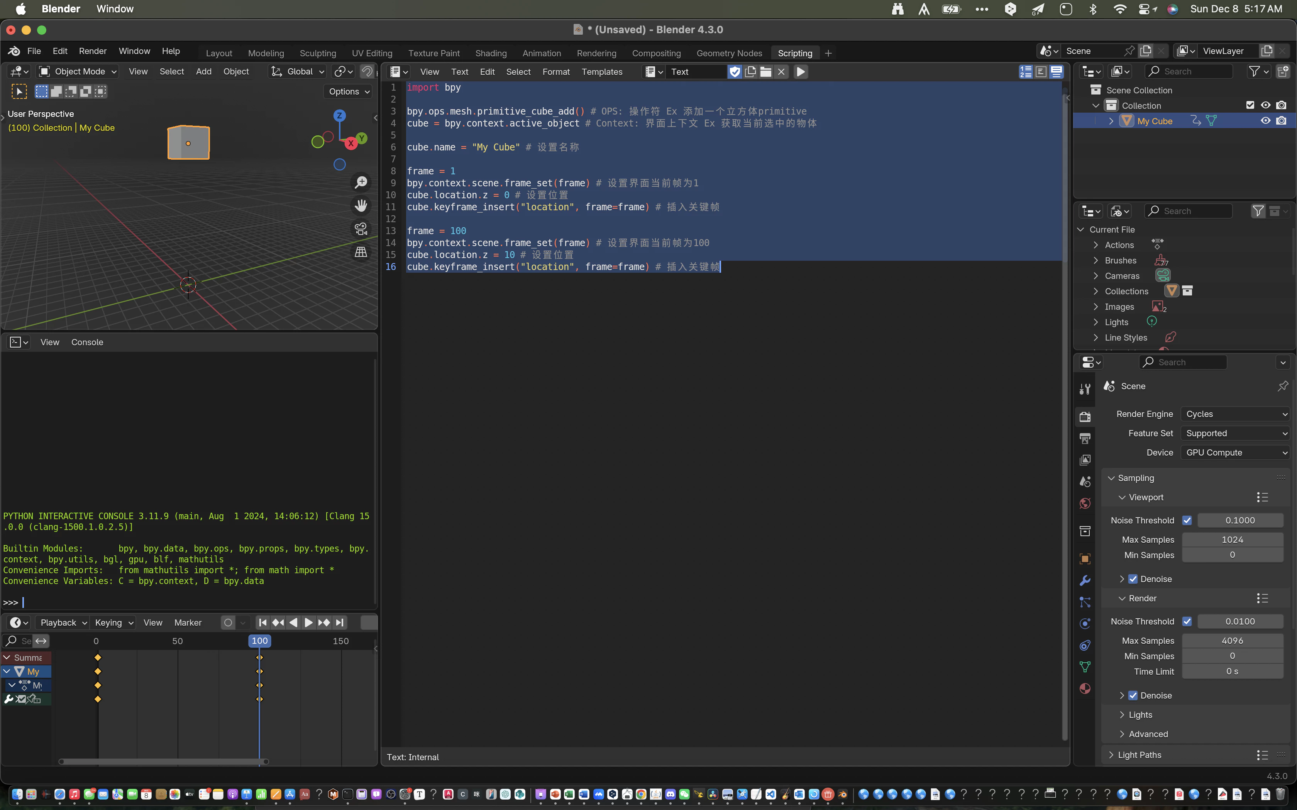1297x810 pixels.
Task: Open the Modifiers wrench tab icon
Action: click(x=1085, y=581)
